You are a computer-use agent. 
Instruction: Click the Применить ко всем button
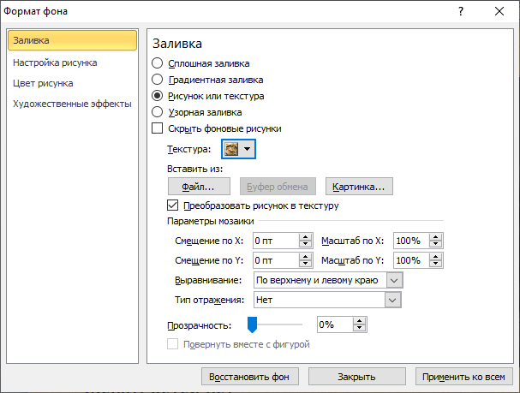(463, 377)
